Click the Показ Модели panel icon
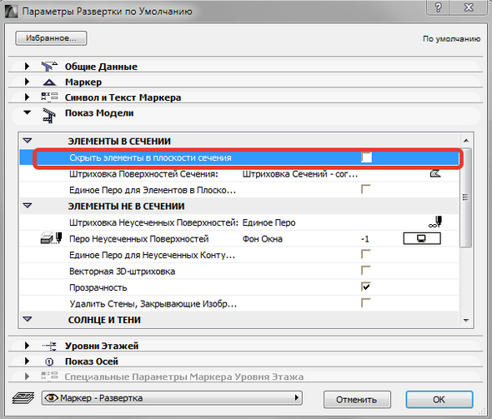This screenshot has width=492, height=419. (x=49, y=116)
